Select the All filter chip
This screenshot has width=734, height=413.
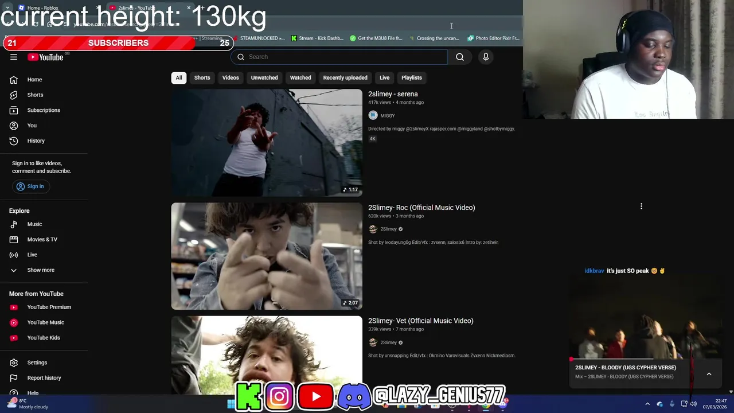click(x=179, y=77)
